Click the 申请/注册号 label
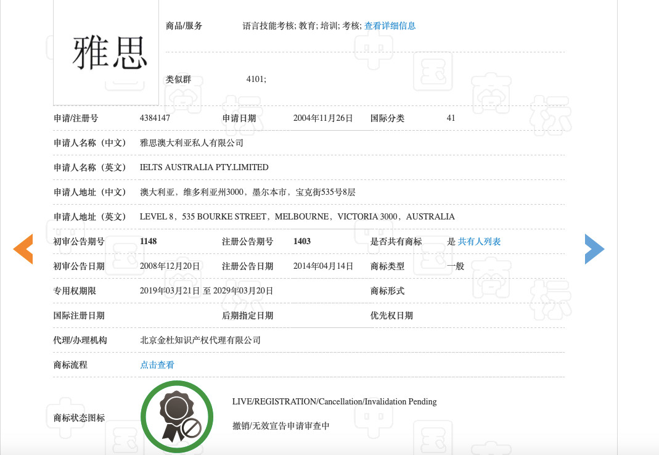The height and width of the screenshot is (455, 659). (x=76, y=118)
